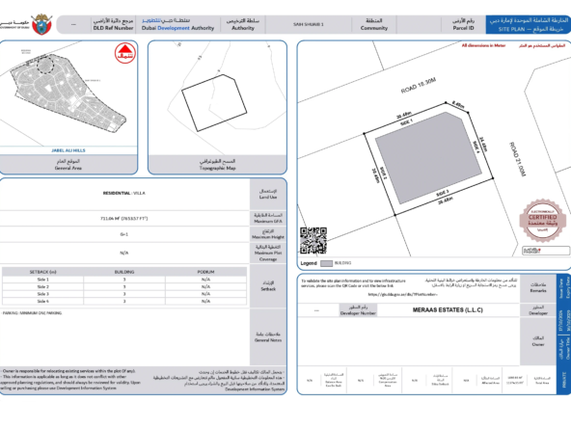This screenshot has height=428, width=571.
Task: Select the RESIDENTIAL - VILLA land use value
Action: [x=123, y=193]
